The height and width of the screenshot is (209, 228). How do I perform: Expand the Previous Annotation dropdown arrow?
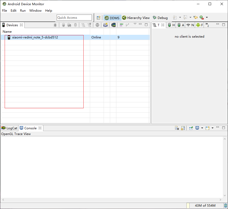(x=190, y=17)
